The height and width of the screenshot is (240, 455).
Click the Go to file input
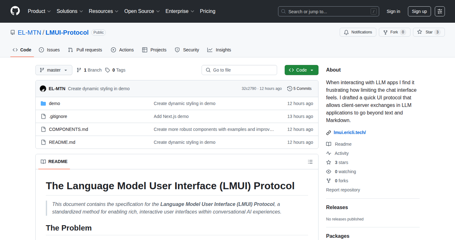tap(239, 70)
